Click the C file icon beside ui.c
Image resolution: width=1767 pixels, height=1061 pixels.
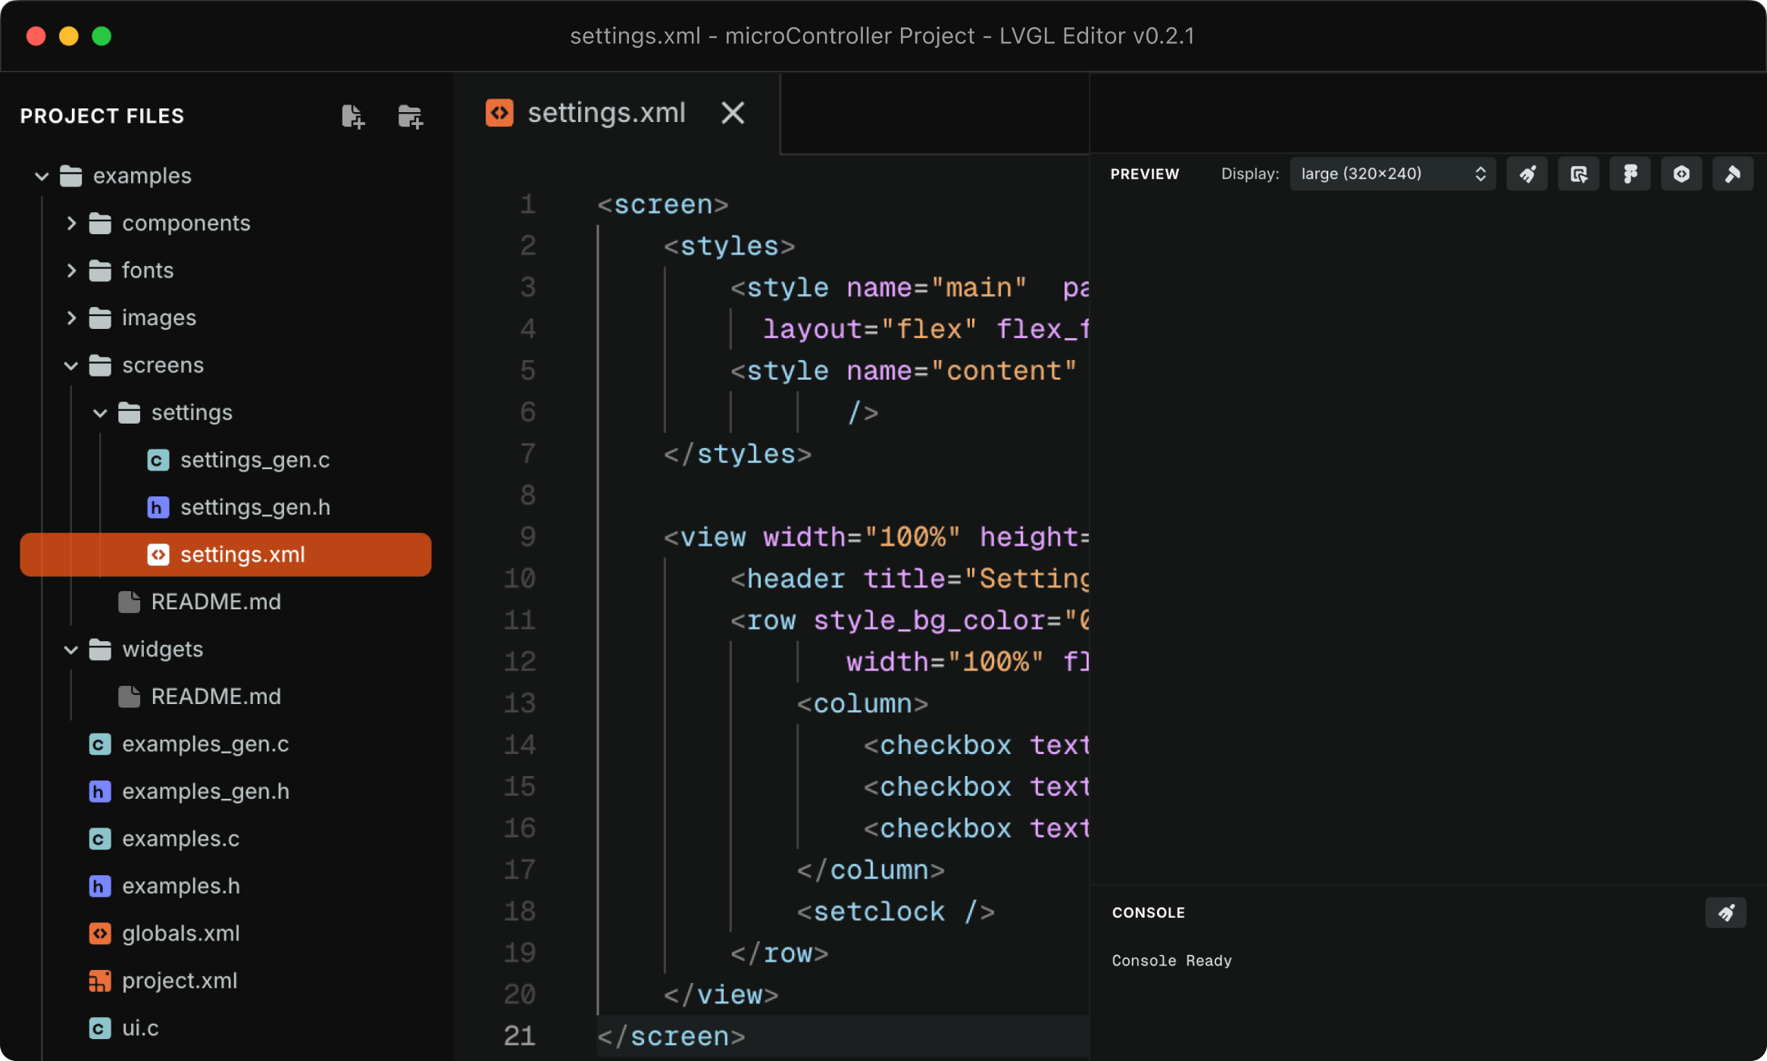99,1028
